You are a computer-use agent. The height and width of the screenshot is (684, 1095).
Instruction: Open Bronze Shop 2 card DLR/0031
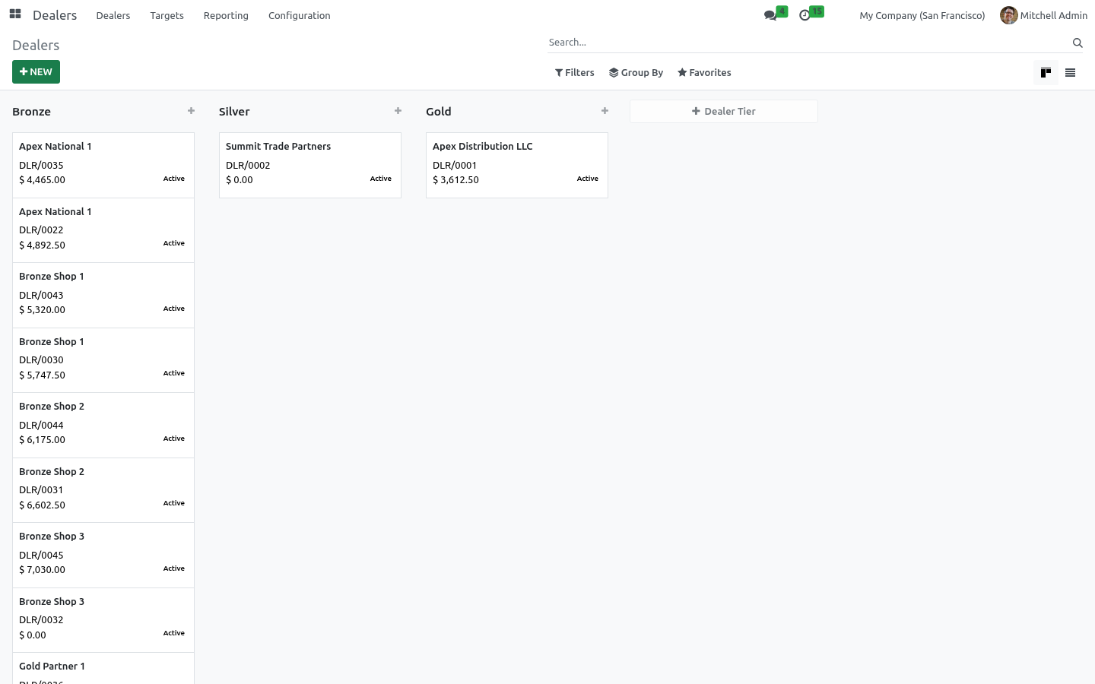[103, 490]
